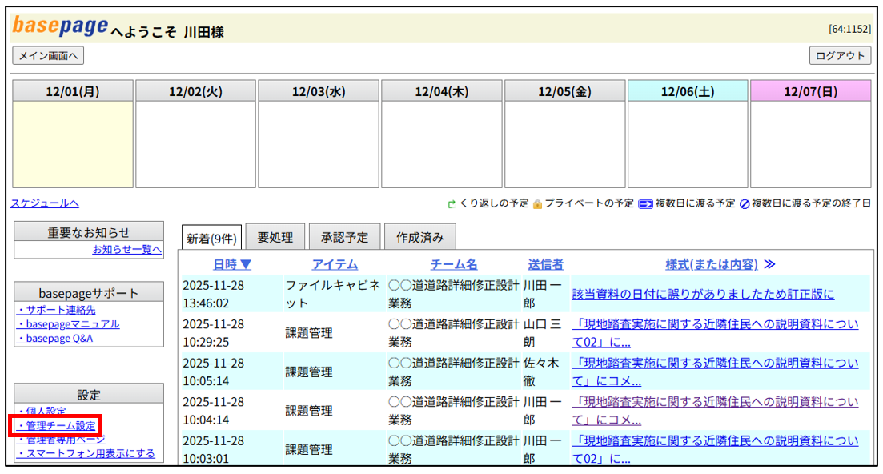Open the お知らせ一覧へ link

[x=126, y=250]
